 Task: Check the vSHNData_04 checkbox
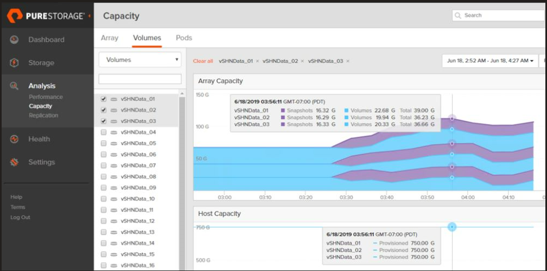tap(104, 132)
